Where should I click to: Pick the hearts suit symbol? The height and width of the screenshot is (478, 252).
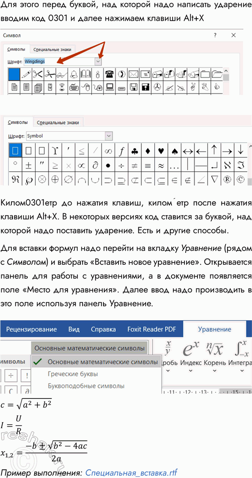pos(161,150)
